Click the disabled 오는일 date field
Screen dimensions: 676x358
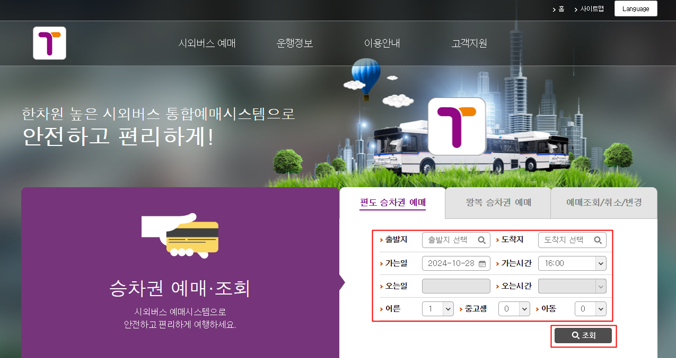456,286
